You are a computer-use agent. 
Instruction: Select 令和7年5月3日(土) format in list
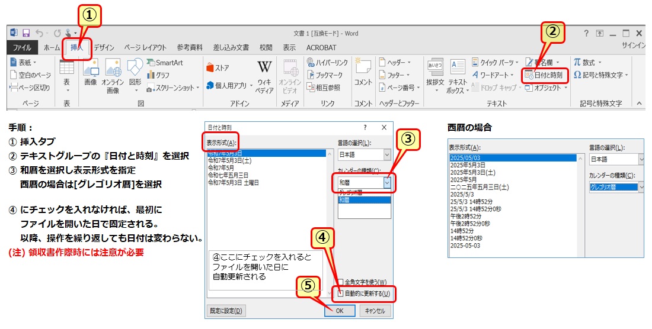229,160
